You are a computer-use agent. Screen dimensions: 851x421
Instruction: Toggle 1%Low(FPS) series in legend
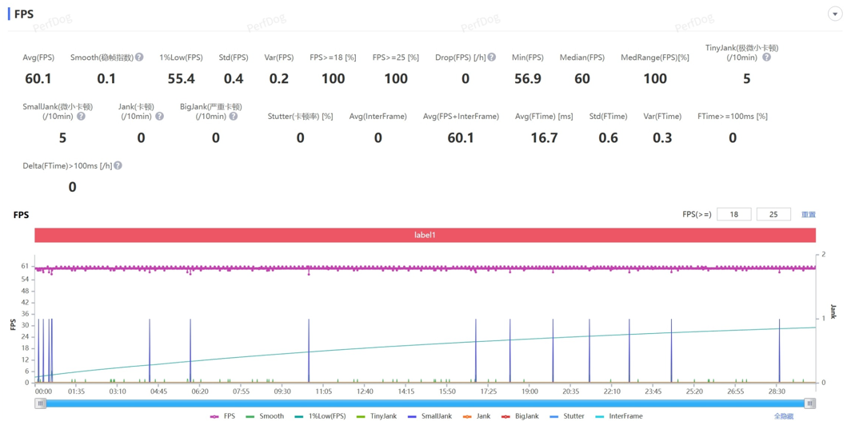coord(319,416)
